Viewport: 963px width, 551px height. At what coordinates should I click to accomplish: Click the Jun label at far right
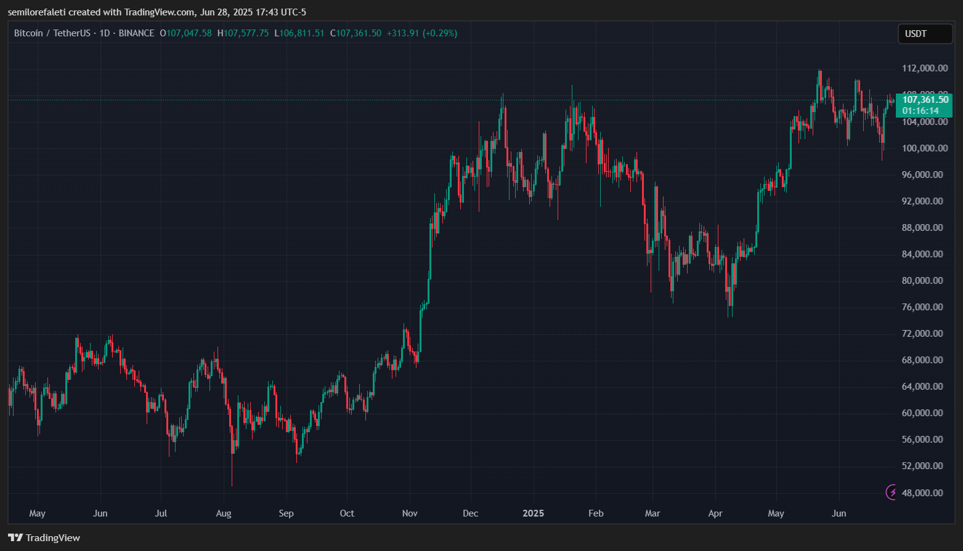(839, 513)
